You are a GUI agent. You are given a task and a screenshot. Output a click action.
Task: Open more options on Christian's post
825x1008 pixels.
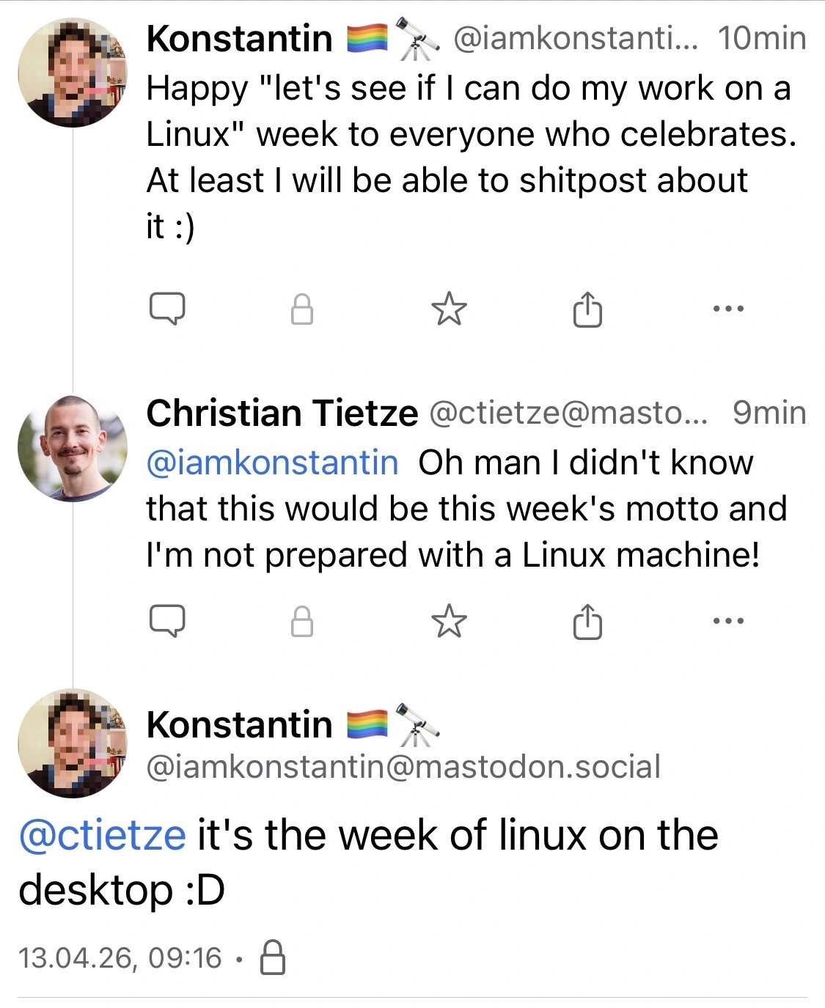tap(728, 621)
